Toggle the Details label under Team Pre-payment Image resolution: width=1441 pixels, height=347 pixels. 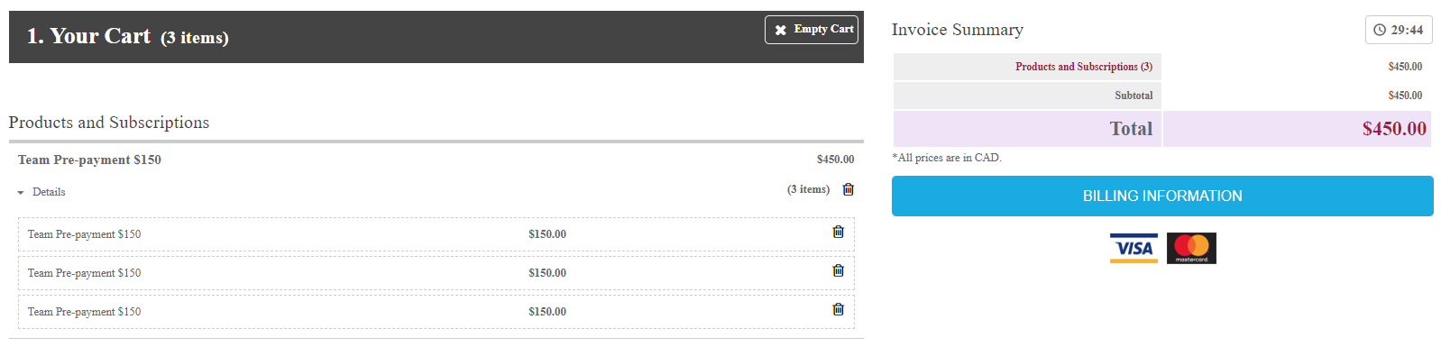(49, 192)
